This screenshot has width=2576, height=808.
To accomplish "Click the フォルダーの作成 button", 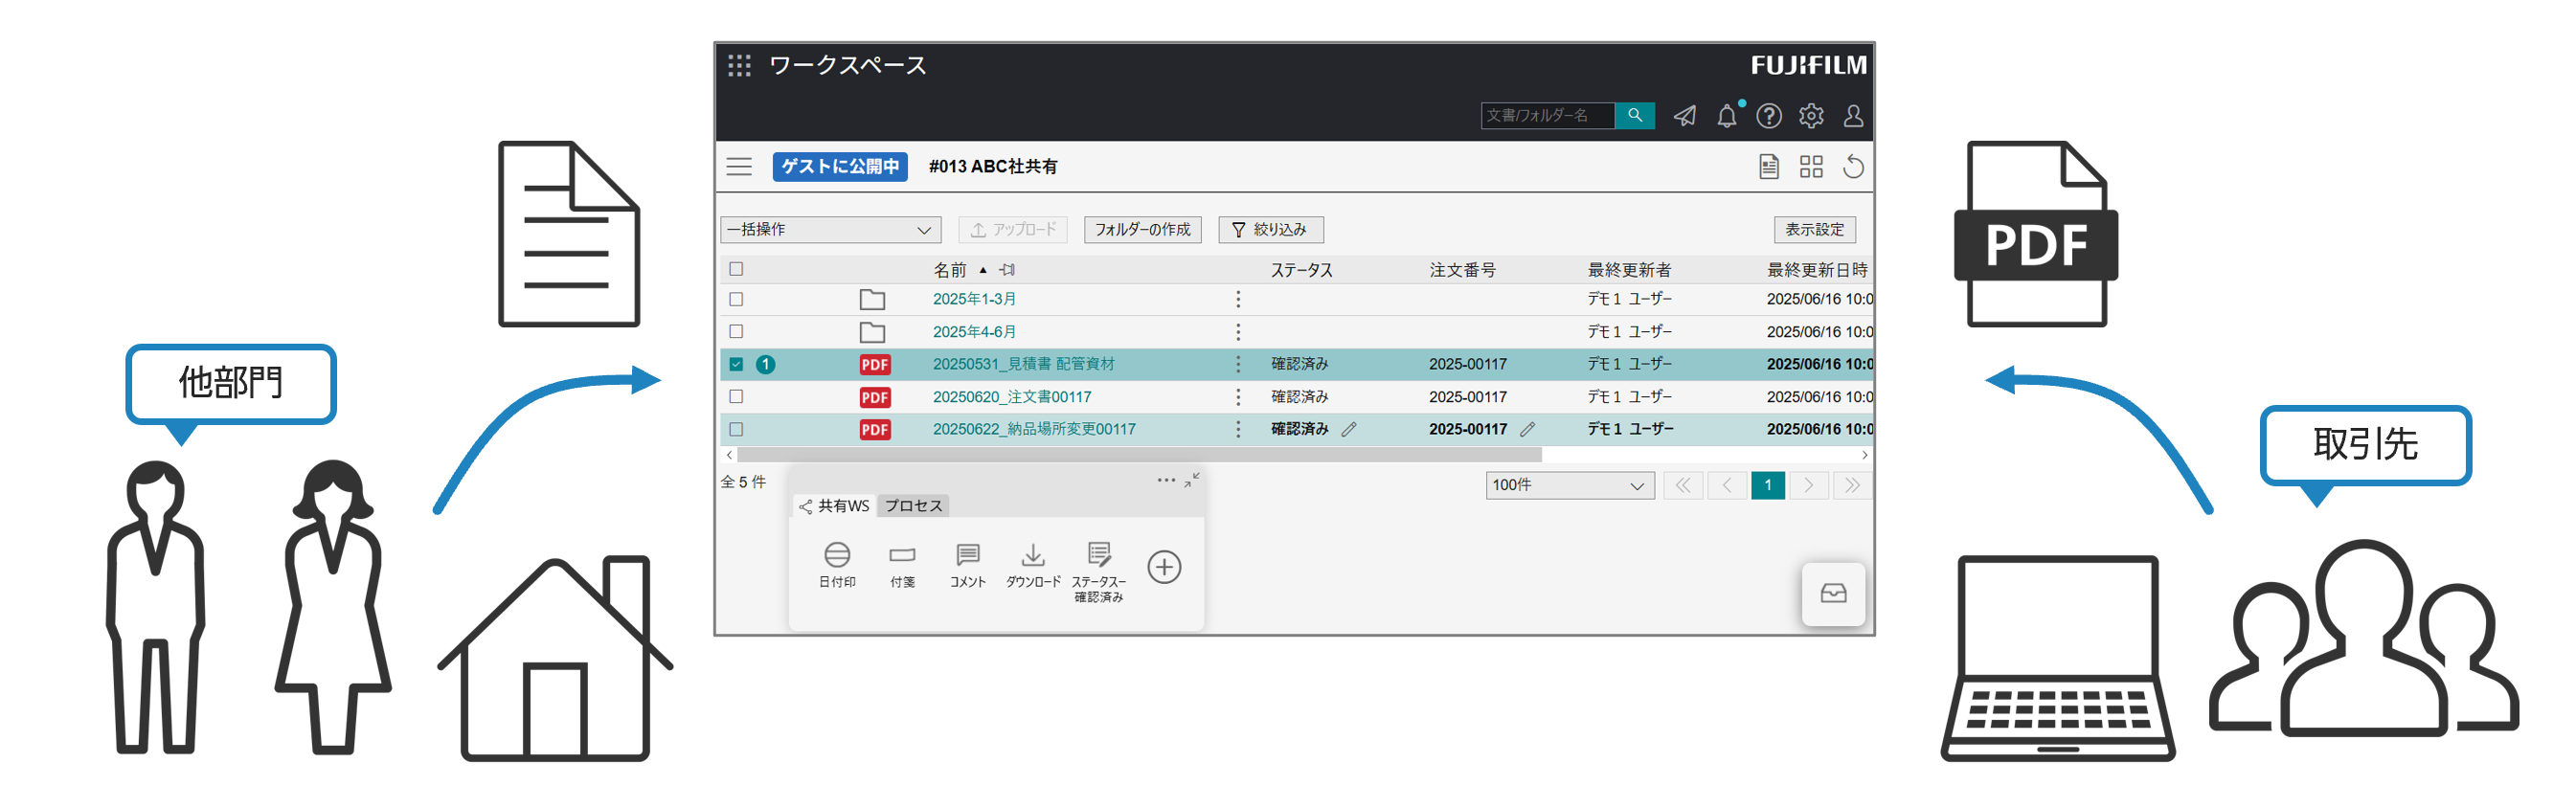I will coord(1142,230).
